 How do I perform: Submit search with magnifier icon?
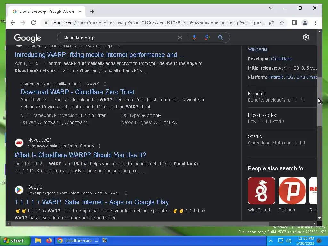tap(220, 37)
